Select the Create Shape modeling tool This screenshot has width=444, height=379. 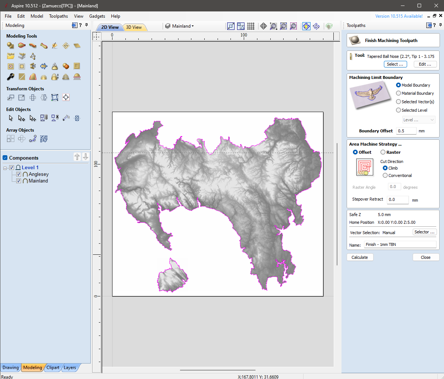[10, 45]
